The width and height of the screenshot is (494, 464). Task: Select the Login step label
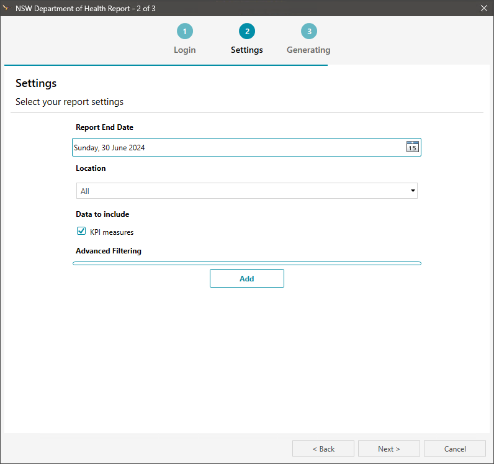pyautogui.click(x=184, y=50)
